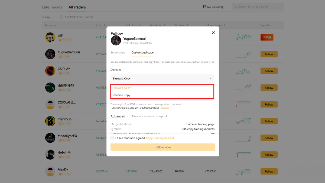Screen dimensions: 325x183
Task: Collapse the Forward Copy direction dropdown
Action: (162, 79)
